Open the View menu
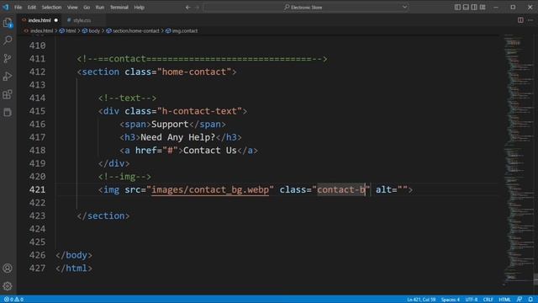This screenshot has width=538, height=303. click(72, 8)
